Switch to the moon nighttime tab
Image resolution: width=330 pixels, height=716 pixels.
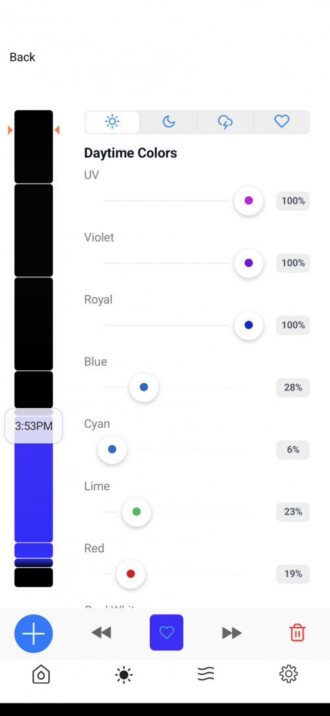pos(169,122)
